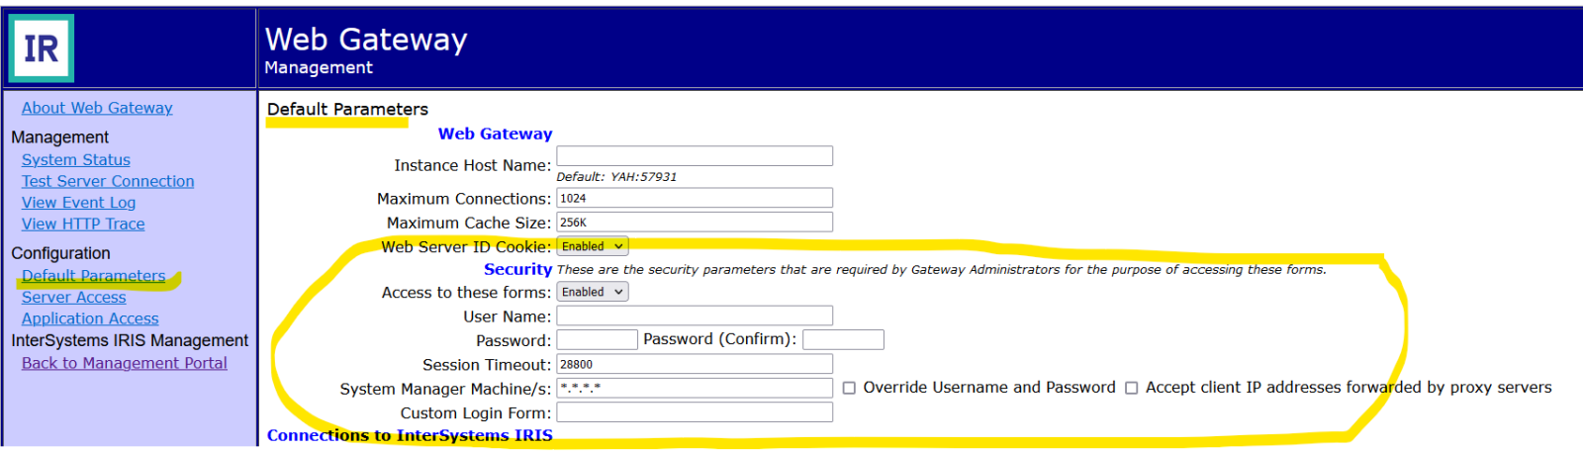Go Back to Management Portal
This screenshot has width=1583, height=451.
click(x=125, y=363)
